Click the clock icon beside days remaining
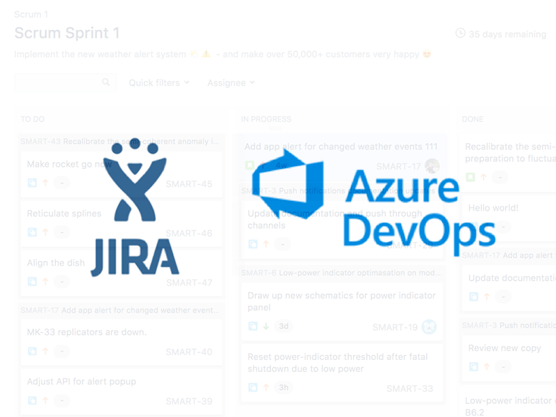The height and width of the screenshot is (417, 556). (x=460, y=33)
